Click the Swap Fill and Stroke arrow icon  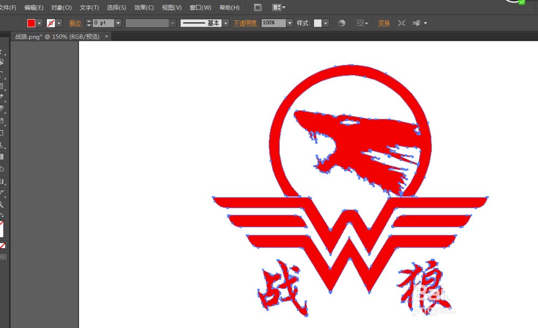2,215
